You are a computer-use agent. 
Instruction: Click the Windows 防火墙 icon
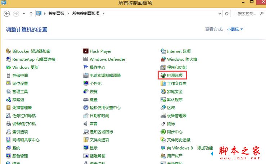tap(163, 59)
